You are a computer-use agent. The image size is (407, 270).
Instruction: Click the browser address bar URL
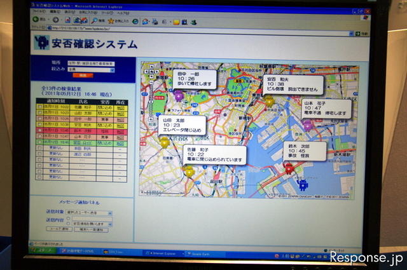[81, 28]
